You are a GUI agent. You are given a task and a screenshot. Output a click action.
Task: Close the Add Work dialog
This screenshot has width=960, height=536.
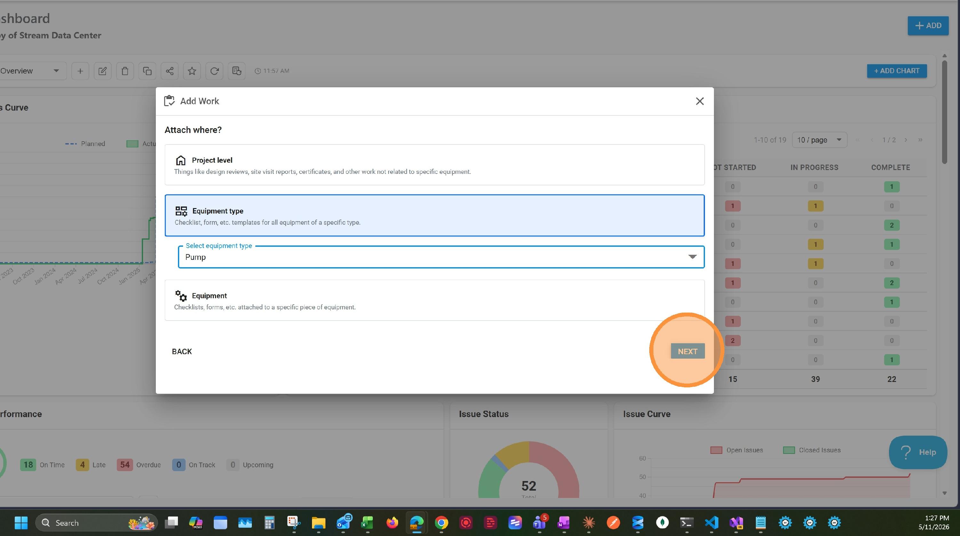tap(700, 101)
